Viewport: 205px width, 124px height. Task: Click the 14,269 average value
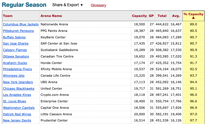tap(176, 76)
